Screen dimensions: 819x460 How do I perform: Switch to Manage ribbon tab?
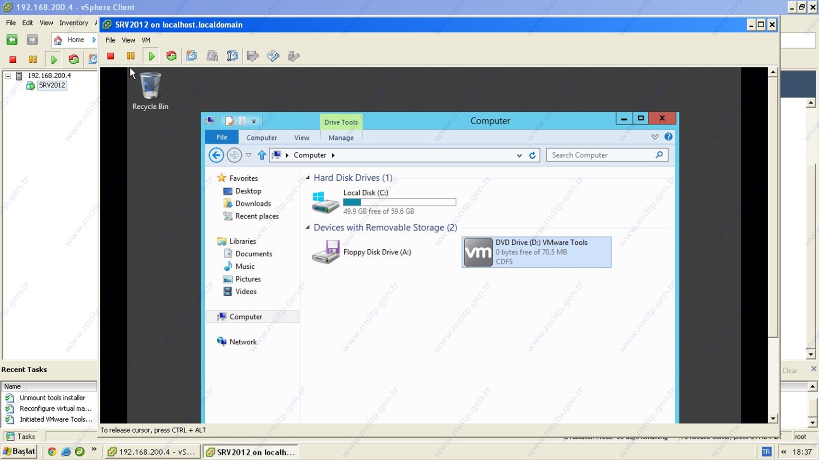pyautogui.click(x=341, y=138)
